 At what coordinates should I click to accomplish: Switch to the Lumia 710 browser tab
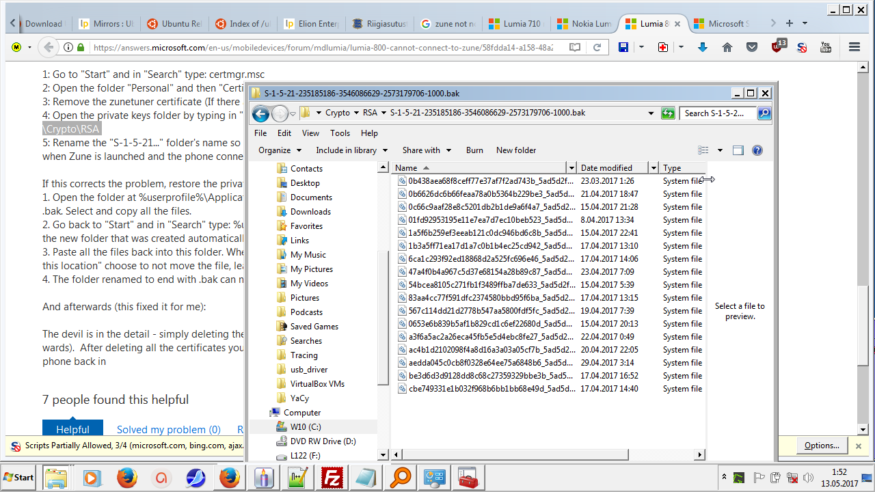[516, 23]
